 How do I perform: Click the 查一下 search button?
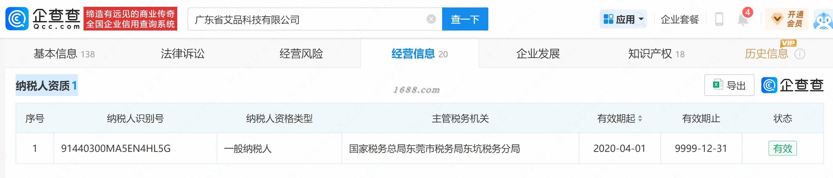(x=465, y=19)
